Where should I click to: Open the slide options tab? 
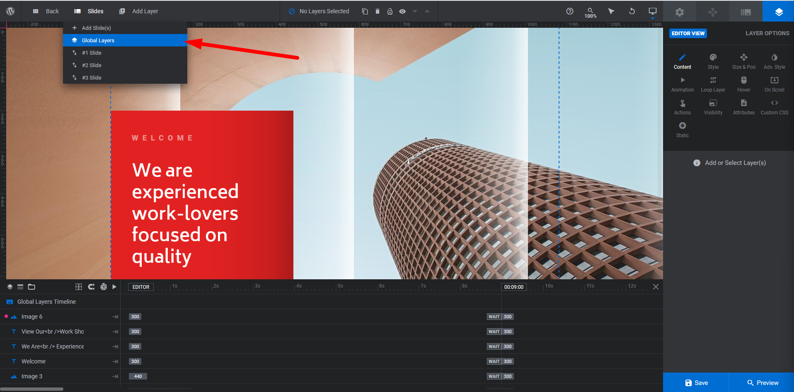click(x=746, y=12)
